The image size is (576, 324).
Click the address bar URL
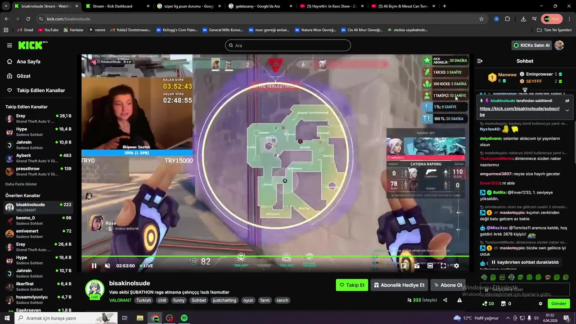pos(68,19)
